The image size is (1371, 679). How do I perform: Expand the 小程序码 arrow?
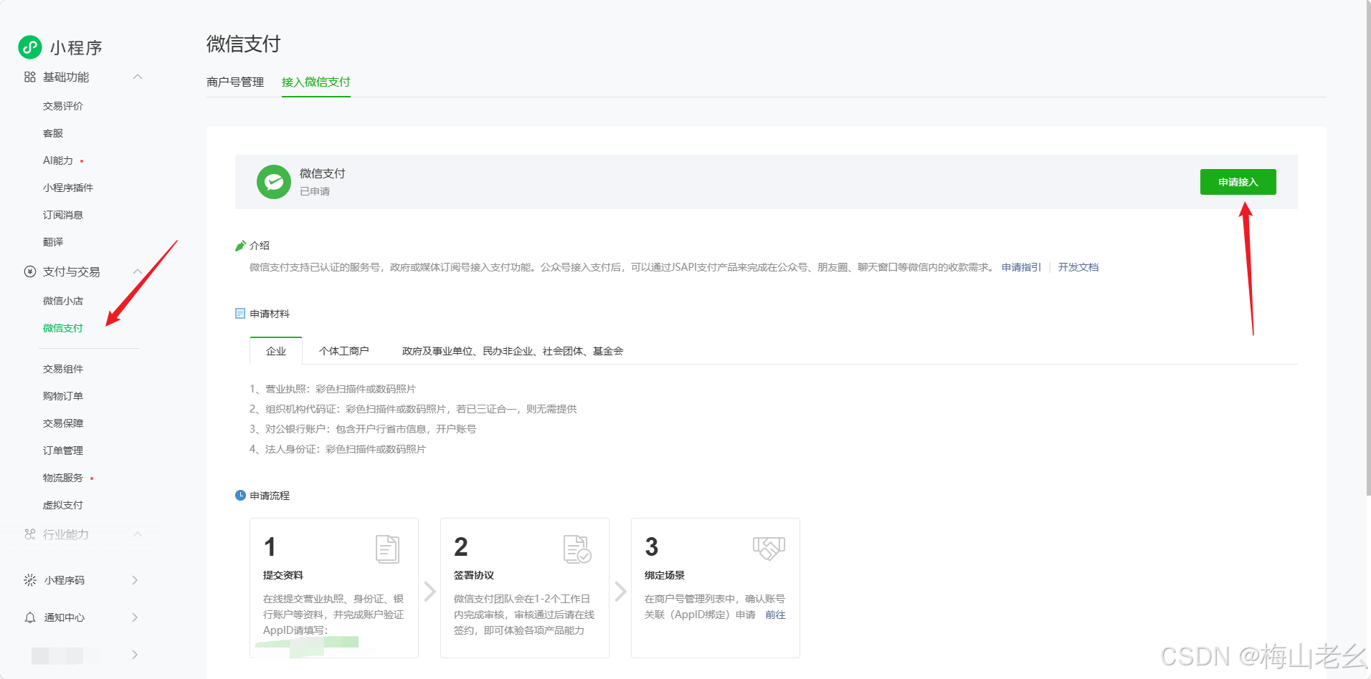click(135, 580)
